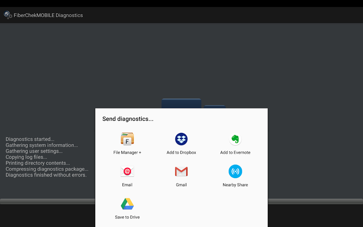363x227 pixels.
Task: Click the "Send diagnostics..." dialog title
Action: 128,119
